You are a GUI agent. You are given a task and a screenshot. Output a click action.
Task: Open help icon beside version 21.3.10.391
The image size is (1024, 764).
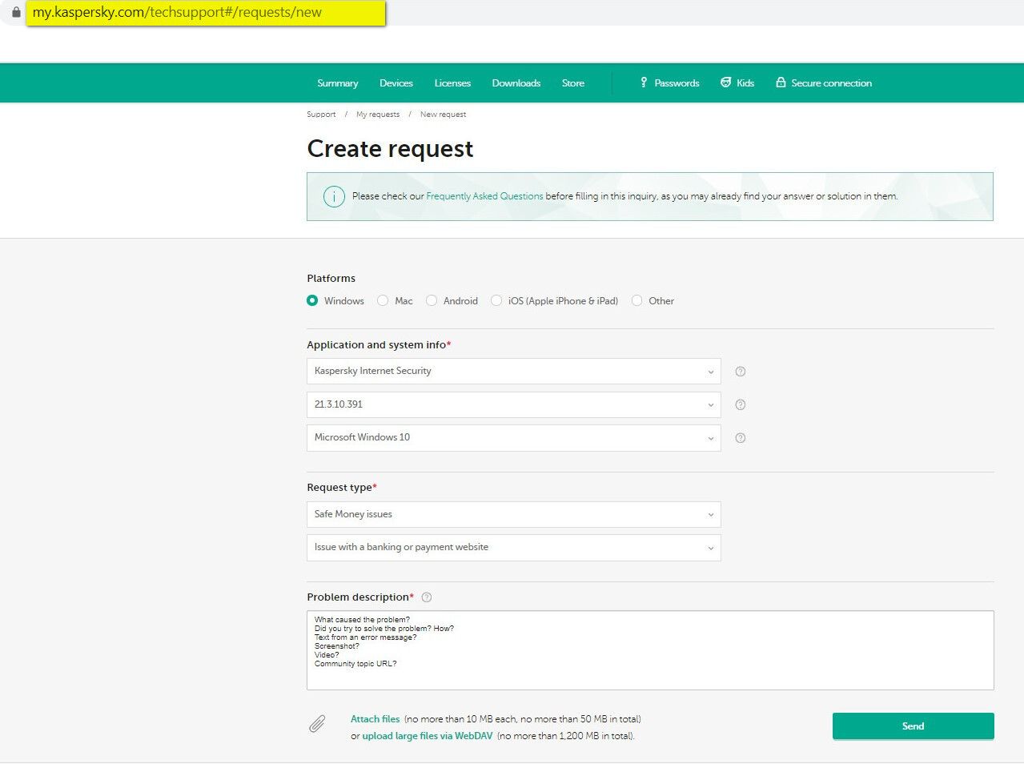pos(741,405)
